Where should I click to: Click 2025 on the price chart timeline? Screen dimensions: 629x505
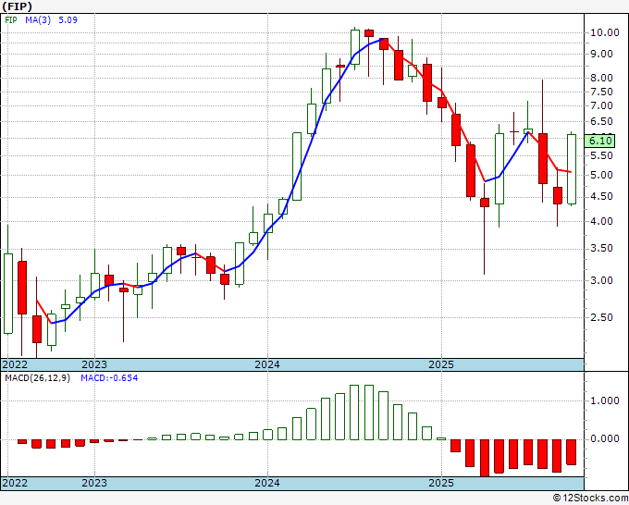click(x=441, y=364)
